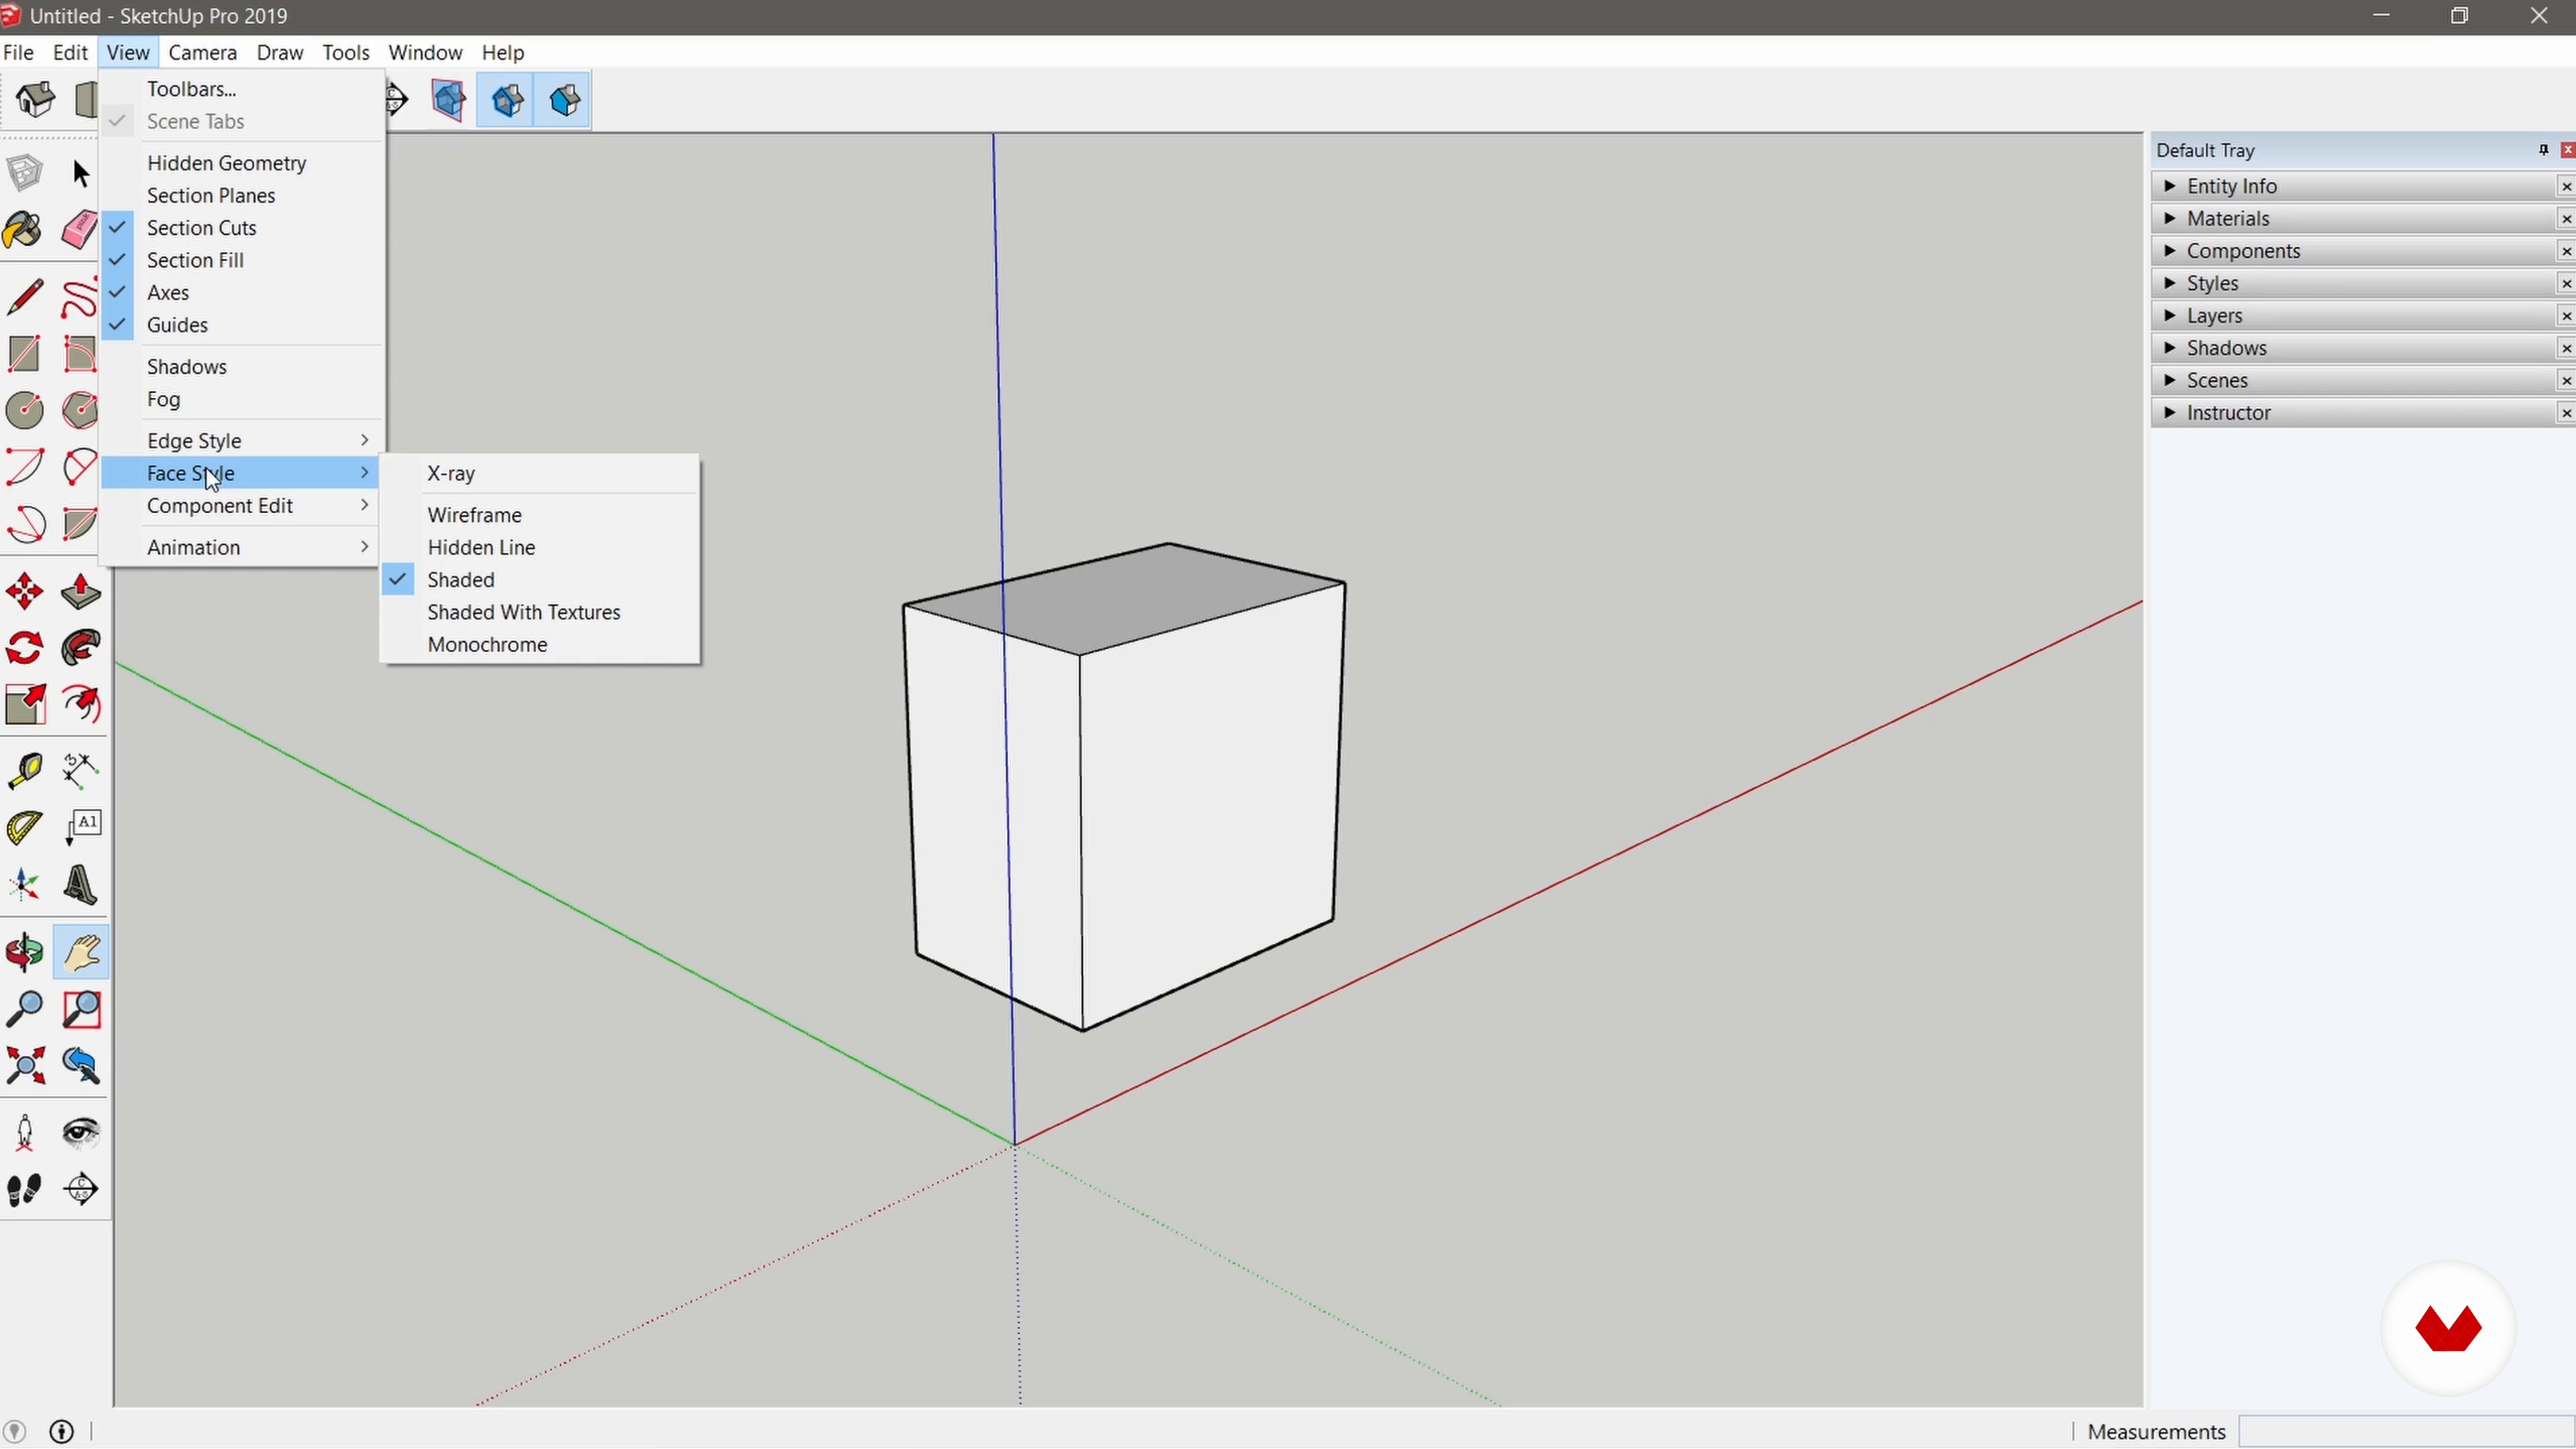Select the Zoom Window tool
The image size is (2576, 1449).
point(81,1009)
